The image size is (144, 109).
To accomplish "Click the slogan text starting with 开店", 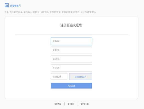I will point(51,12).
